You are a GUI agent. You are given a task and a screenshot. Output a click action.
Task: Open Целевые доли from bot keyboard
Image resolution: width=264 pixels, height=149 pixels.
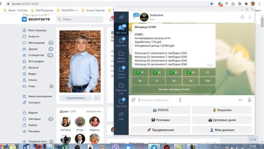click(x=222, y=120)
